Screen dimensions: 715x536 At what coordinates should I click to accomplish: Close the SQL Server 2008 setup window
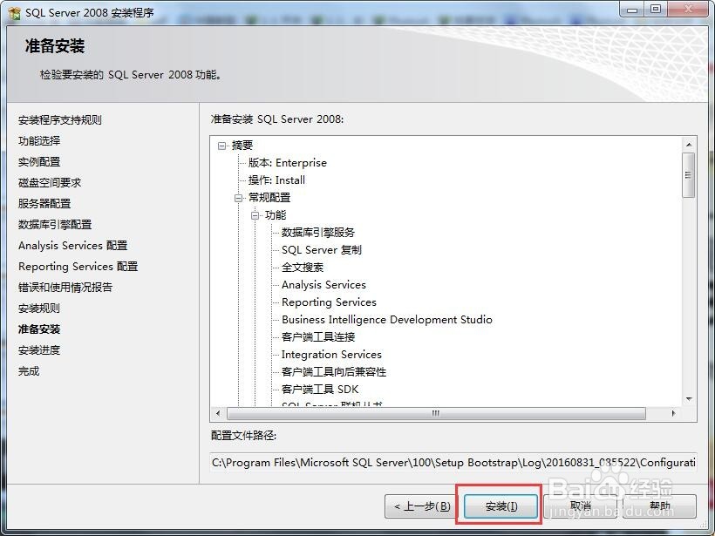pos(688,9)
